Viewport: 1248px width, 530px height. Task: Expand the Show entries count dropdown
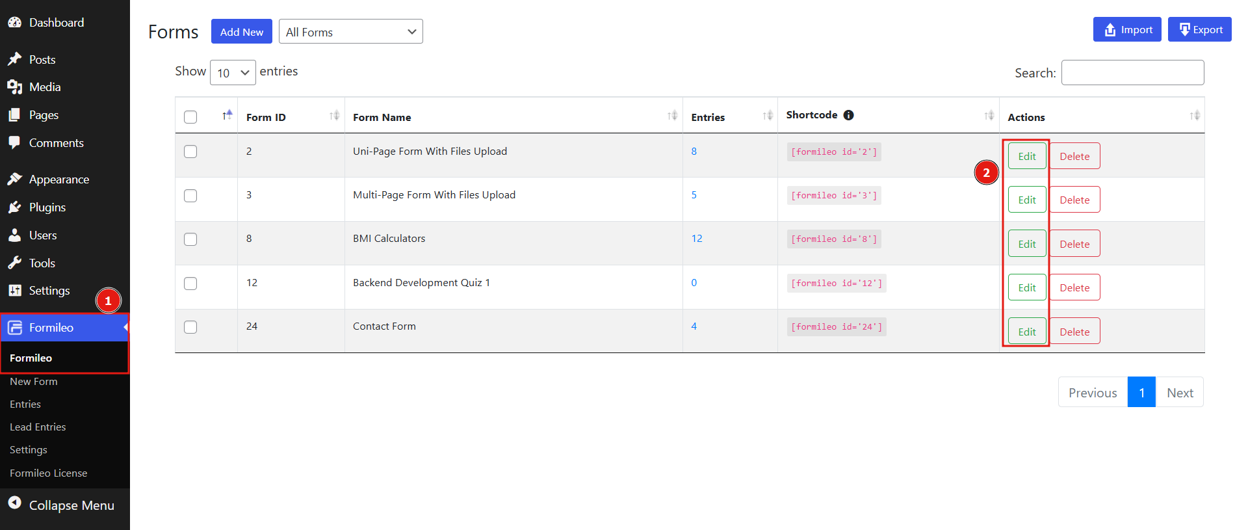click(233, 73)
